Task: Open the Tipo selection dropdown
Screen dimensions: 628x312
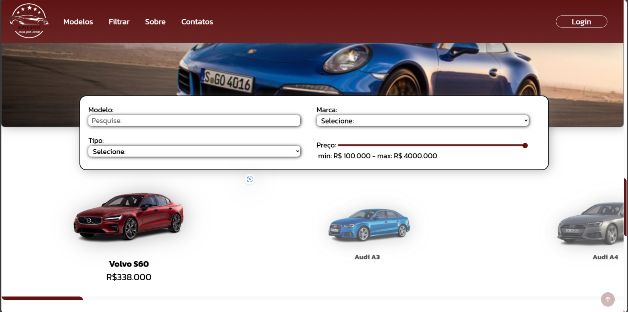Action: (194, 151)
